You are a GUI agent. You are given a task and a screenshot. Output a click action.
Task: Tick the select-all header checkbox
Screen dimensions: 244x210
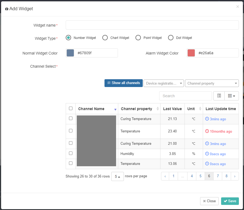71,108
